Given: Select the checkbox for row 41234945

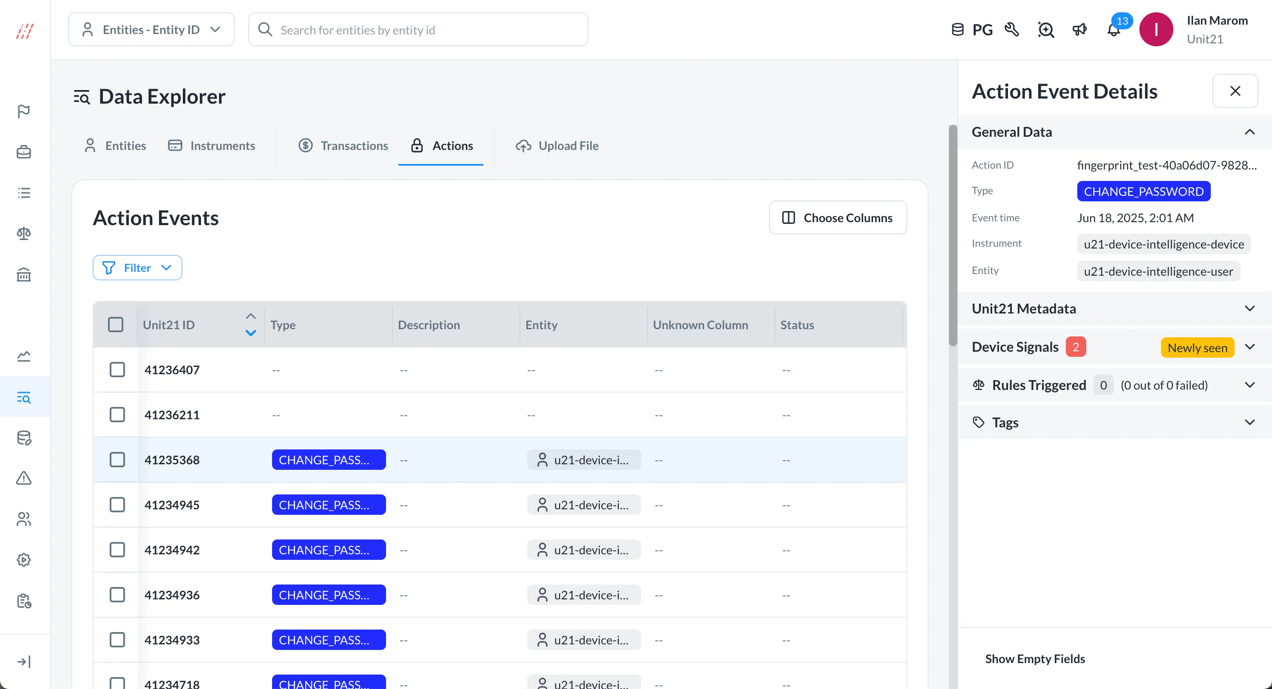Looking at the screenshot, I should click(x=117, y=505).
